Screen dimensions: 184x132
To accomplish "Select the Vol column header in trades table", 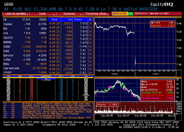I will [x=67, y=20].
